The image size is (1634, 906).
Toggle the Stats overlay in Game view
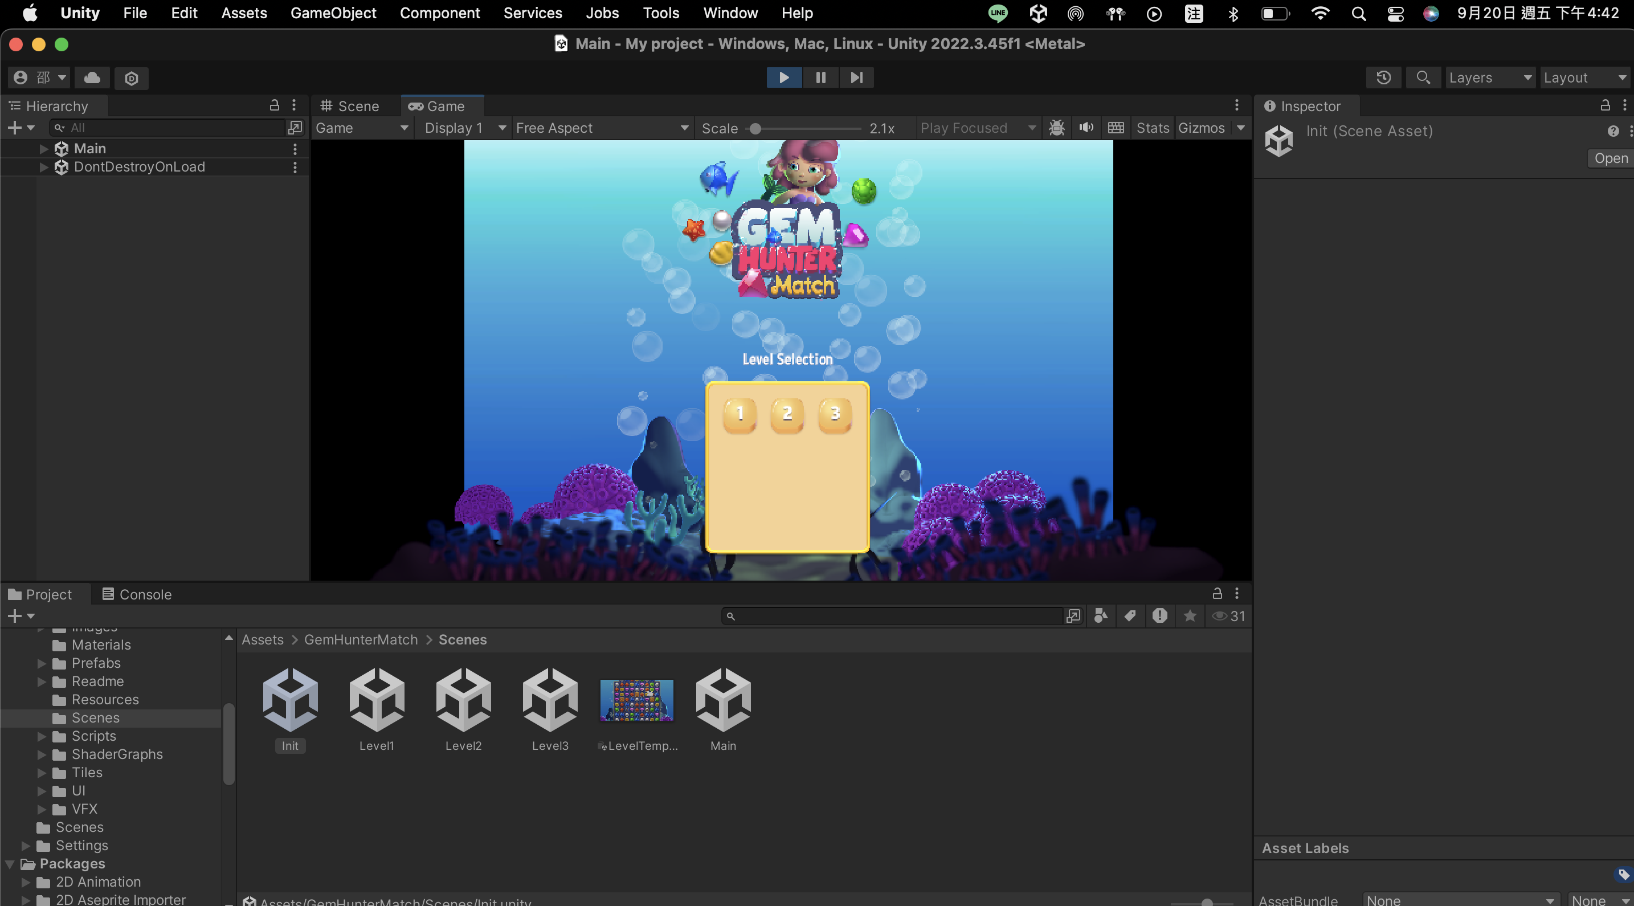click(x=1152, y=128)
